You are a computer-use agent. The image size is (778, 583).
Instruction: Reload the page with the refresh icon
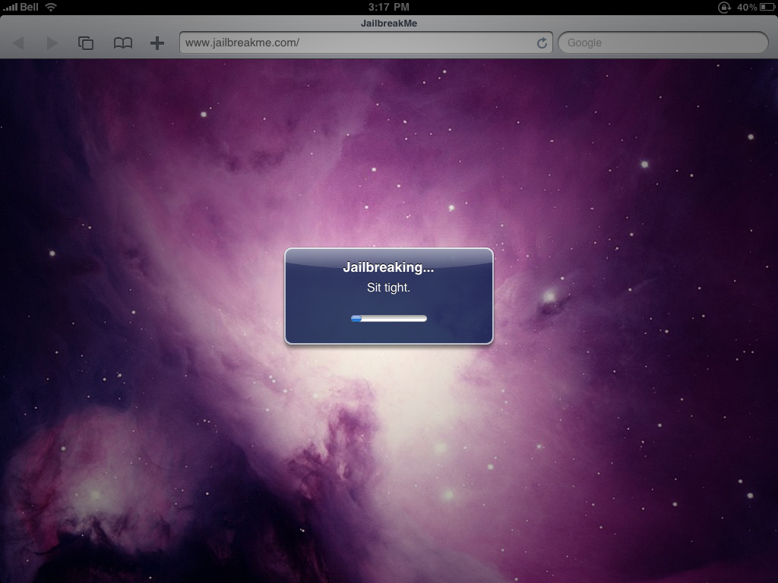point(542,43)
